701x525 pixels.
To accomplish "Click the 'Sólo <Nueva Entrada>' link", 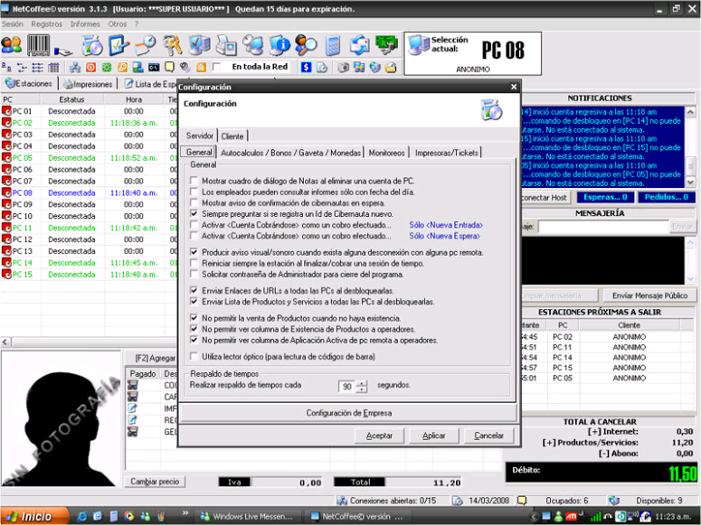I will tap(446, 225).
